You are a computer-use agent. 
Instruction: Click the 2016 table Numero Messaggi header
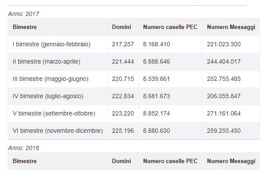pos(231,161)
